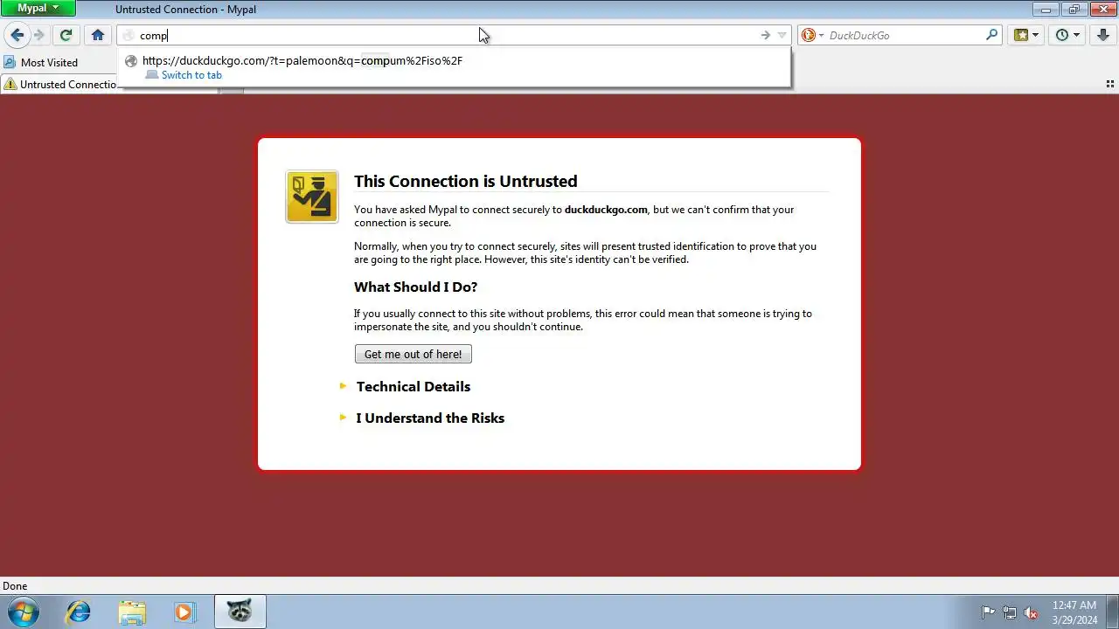Open Most Visited bookmarks folder
The image size is (1119, 629).
(41, 62)
